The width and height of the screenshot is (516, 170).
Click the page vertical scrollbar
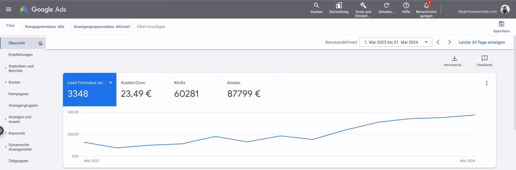point(514,83)
